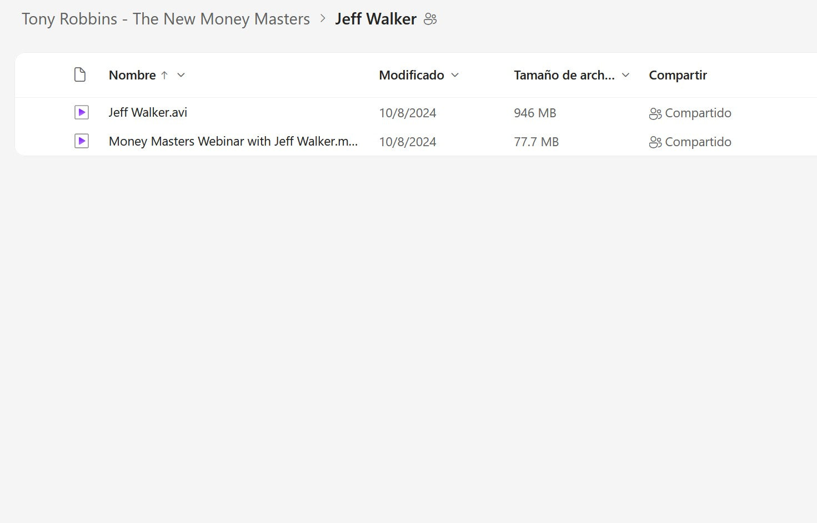The width and height of the screenshot is (817, 523).
Task: Select the Jeff Walker.avi row at 946 MB
Action: (534, 113)
